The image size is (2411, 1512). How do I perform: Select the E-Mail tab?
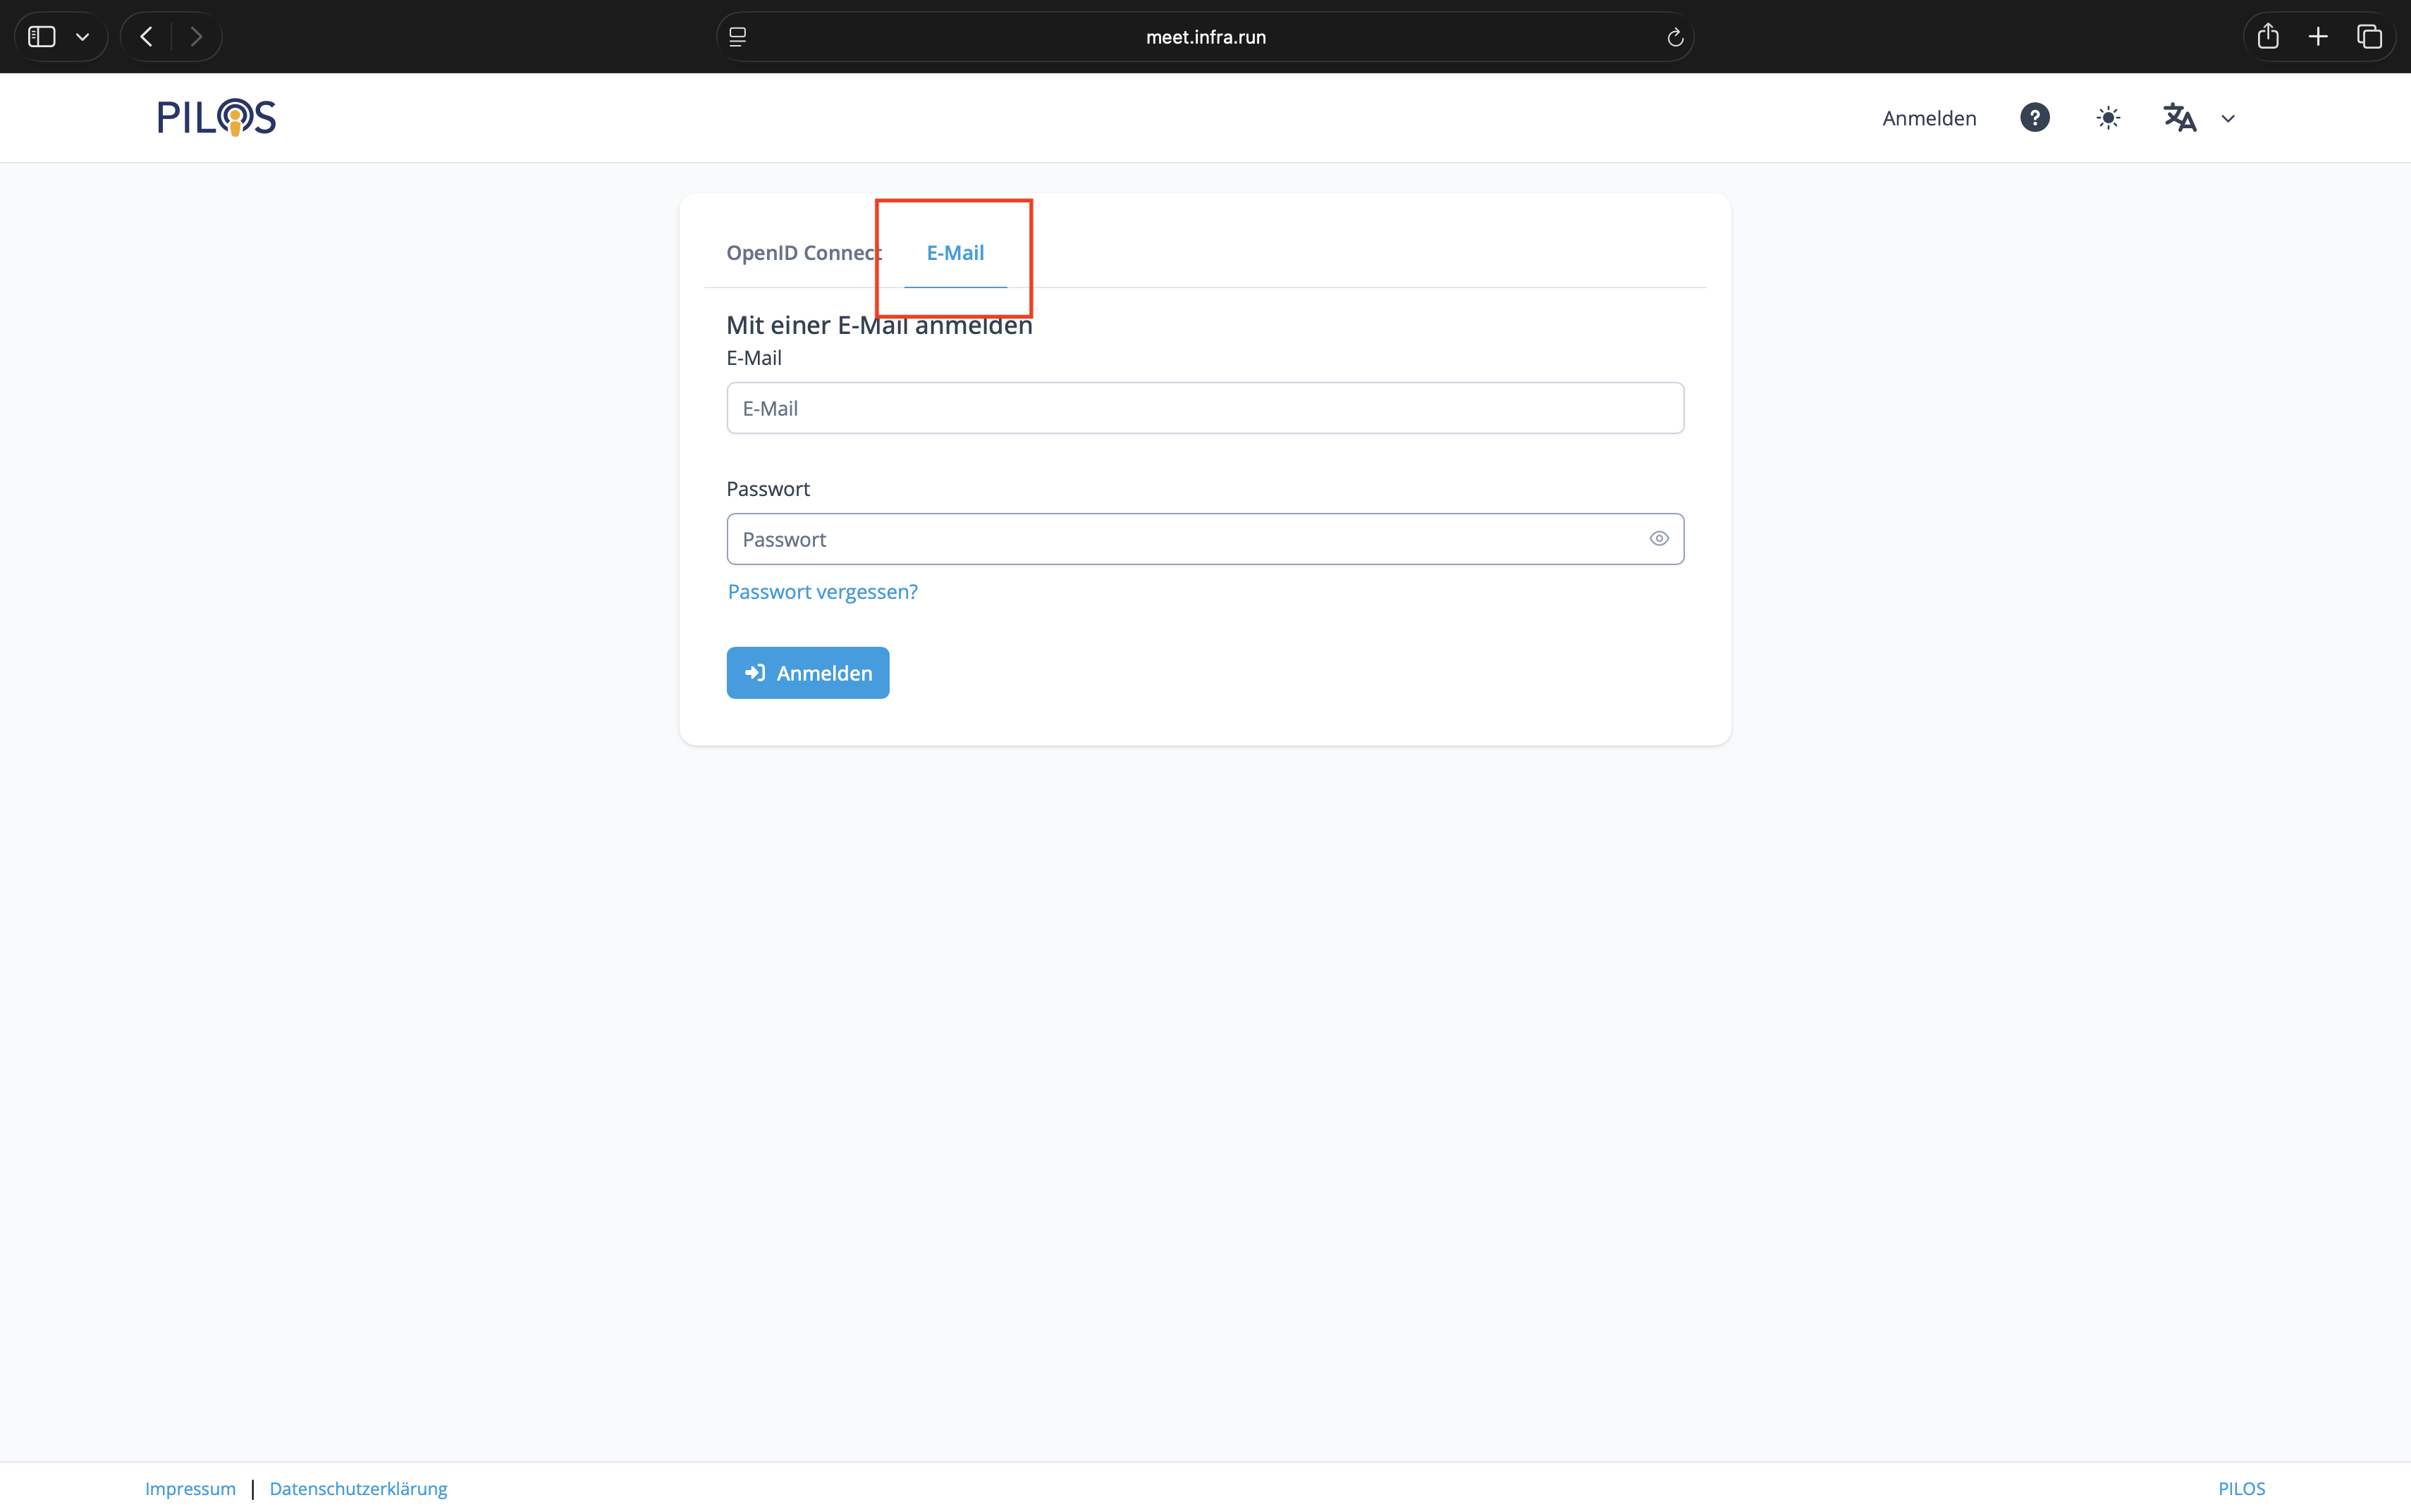(955, 253)
